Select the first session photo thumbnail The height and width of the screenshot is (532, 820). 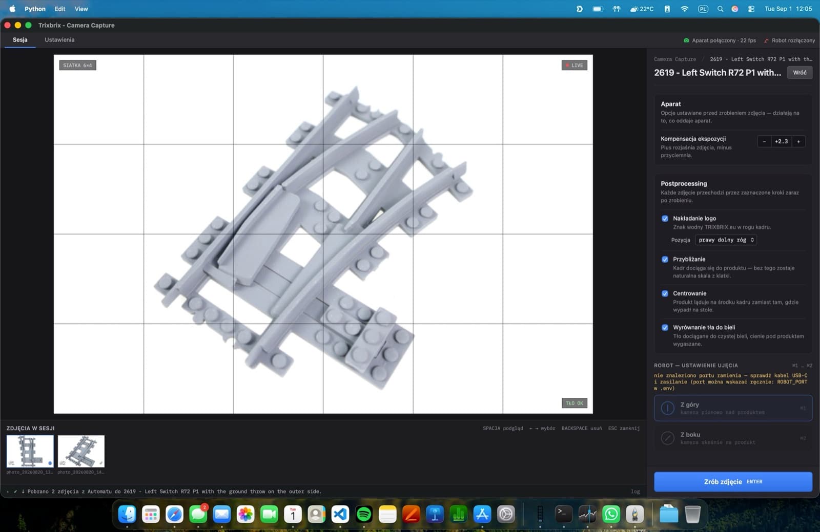tap(30, 451)
